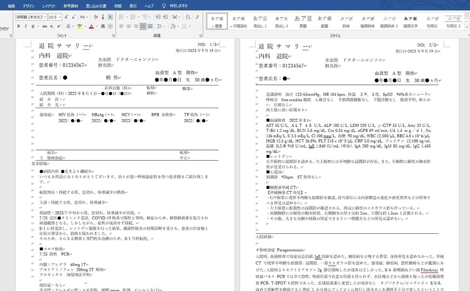
Task: Open the 参考資料 ribbon tab
Action: (71, 6)
